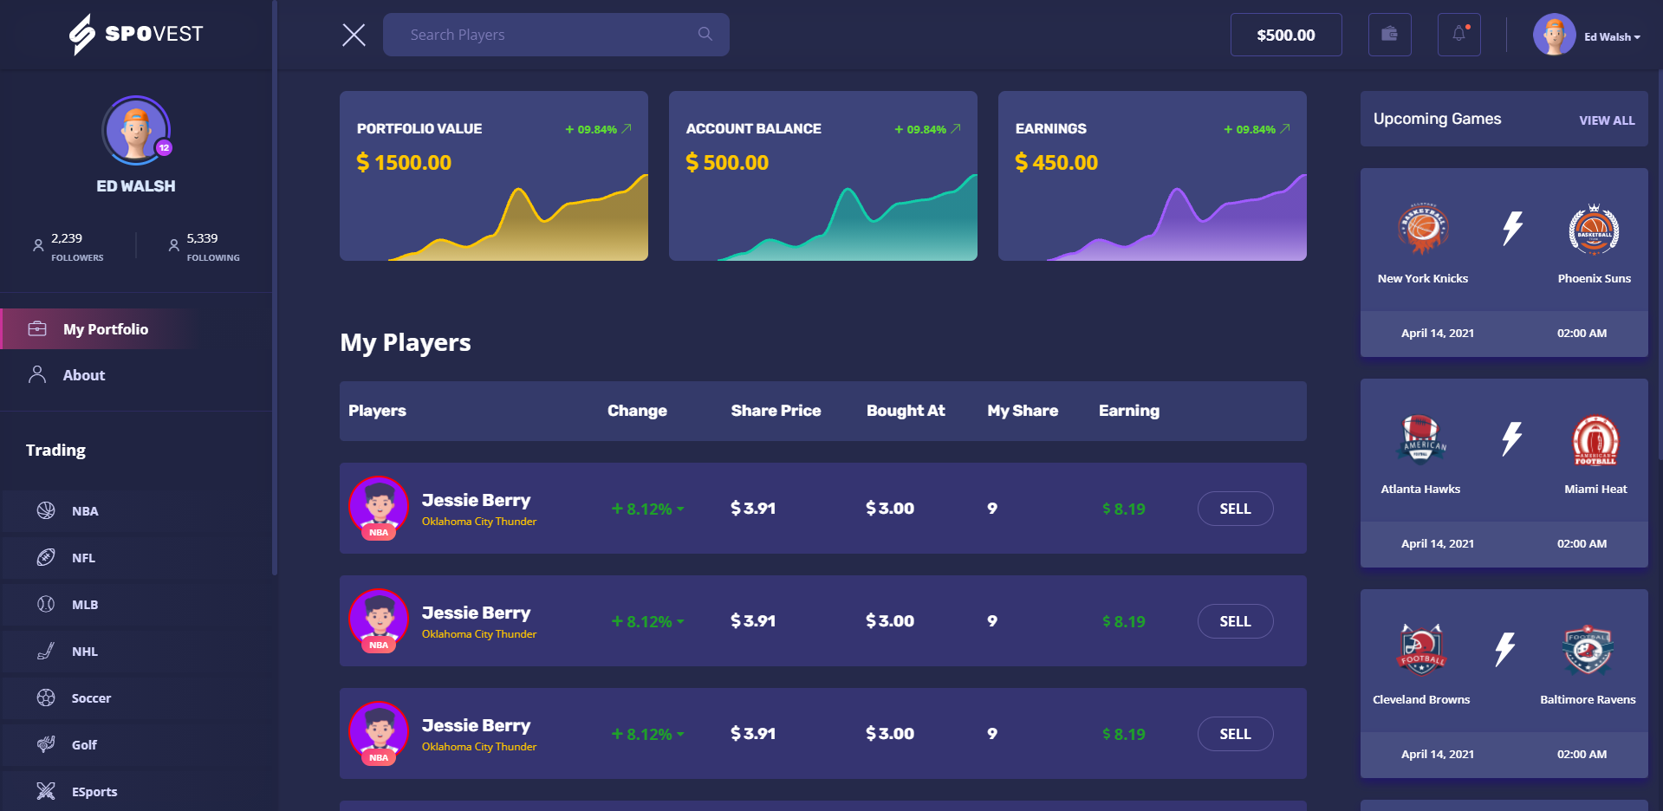Screen dimensions: 1663x811
Task: Open notifications bell icon
Action: [1459, 35]
